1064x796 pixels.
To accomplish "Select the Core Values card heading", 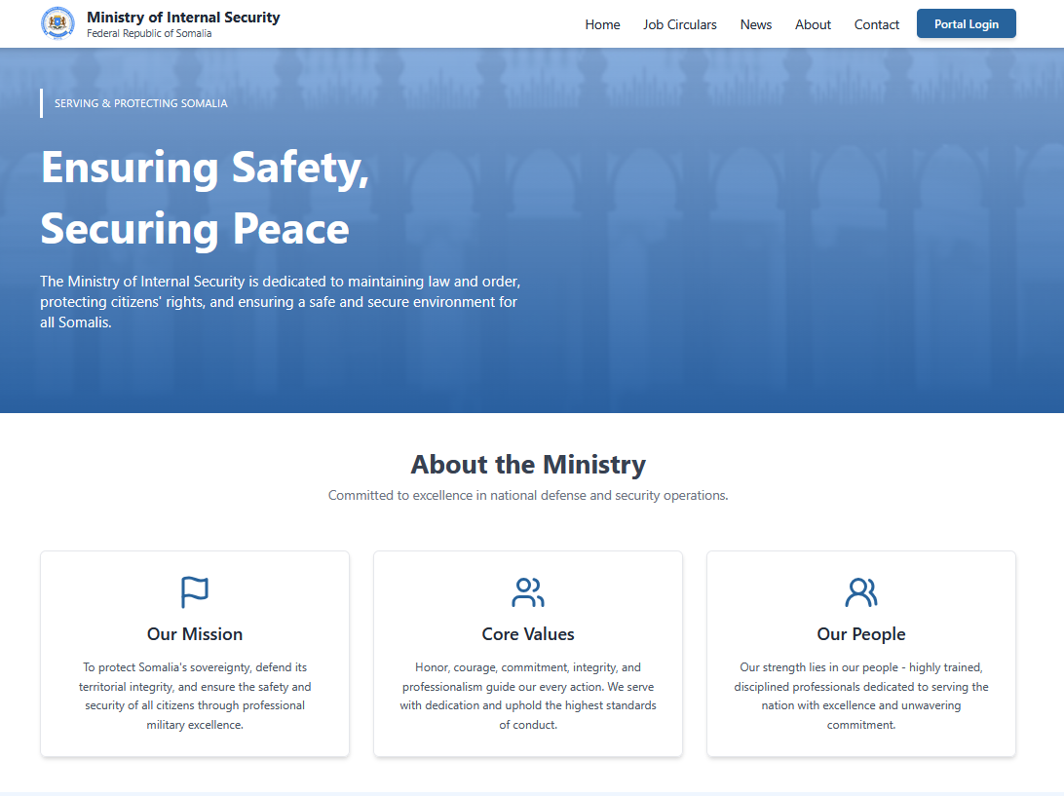I will point(528,634).
